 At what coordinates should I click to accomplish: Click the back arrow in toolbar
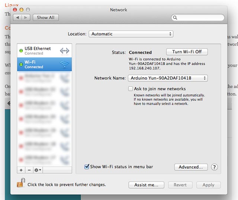pos(17,17)
